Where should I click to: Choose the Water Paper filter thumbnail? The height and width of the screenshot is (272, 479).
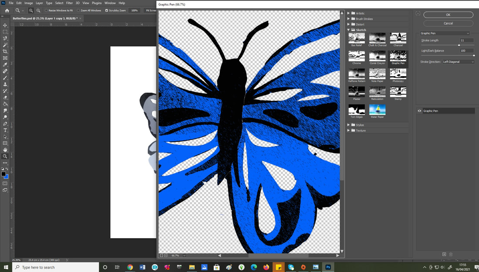click(x=377, y=109)
